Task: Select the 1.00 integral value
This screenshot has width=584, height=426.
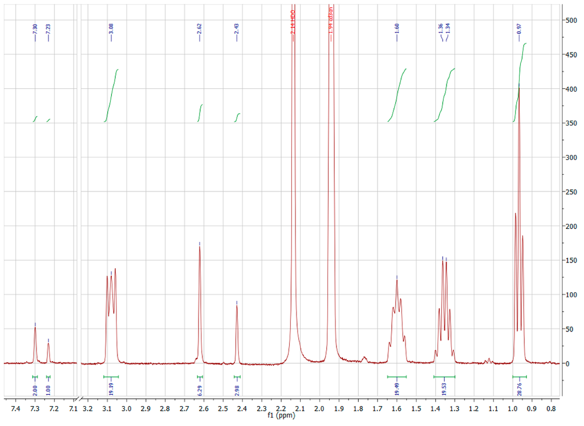Action: coord(48,390)
